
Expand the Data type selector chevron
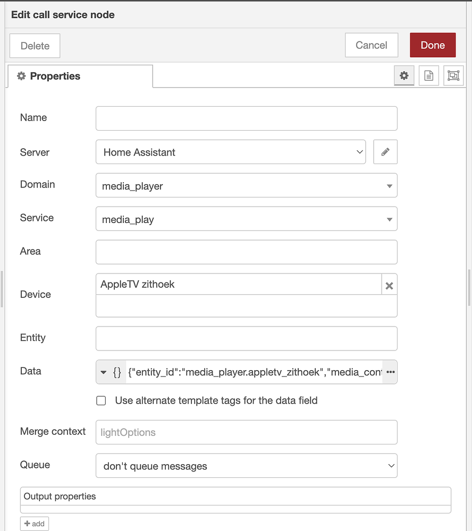click(103, 372)
